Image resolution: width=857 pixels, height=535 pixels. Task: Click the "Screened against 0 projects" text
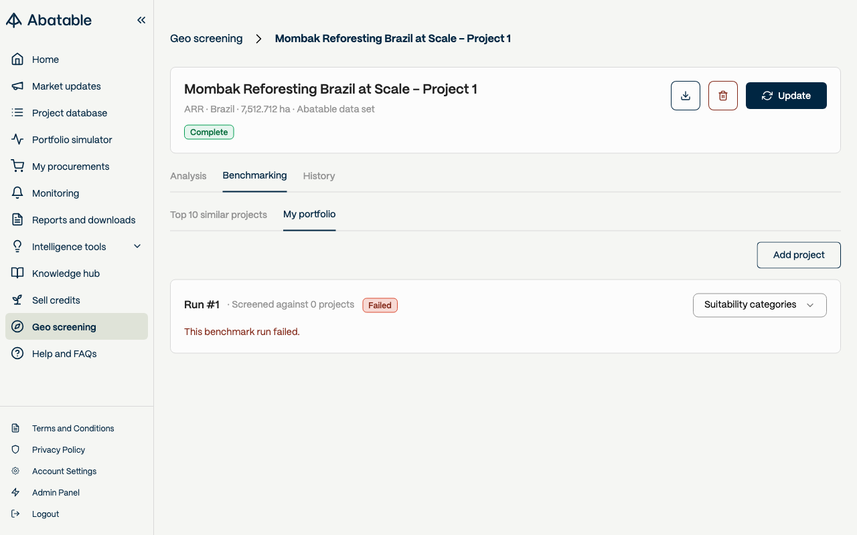293,305
